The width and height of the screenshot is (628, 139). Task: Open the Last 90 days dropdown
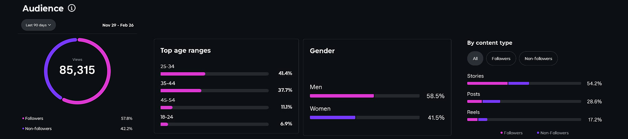pos(38,25)
